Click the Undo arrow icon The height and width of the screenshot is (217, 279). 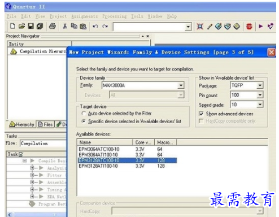pyautogui.click(x=95, y=26)
